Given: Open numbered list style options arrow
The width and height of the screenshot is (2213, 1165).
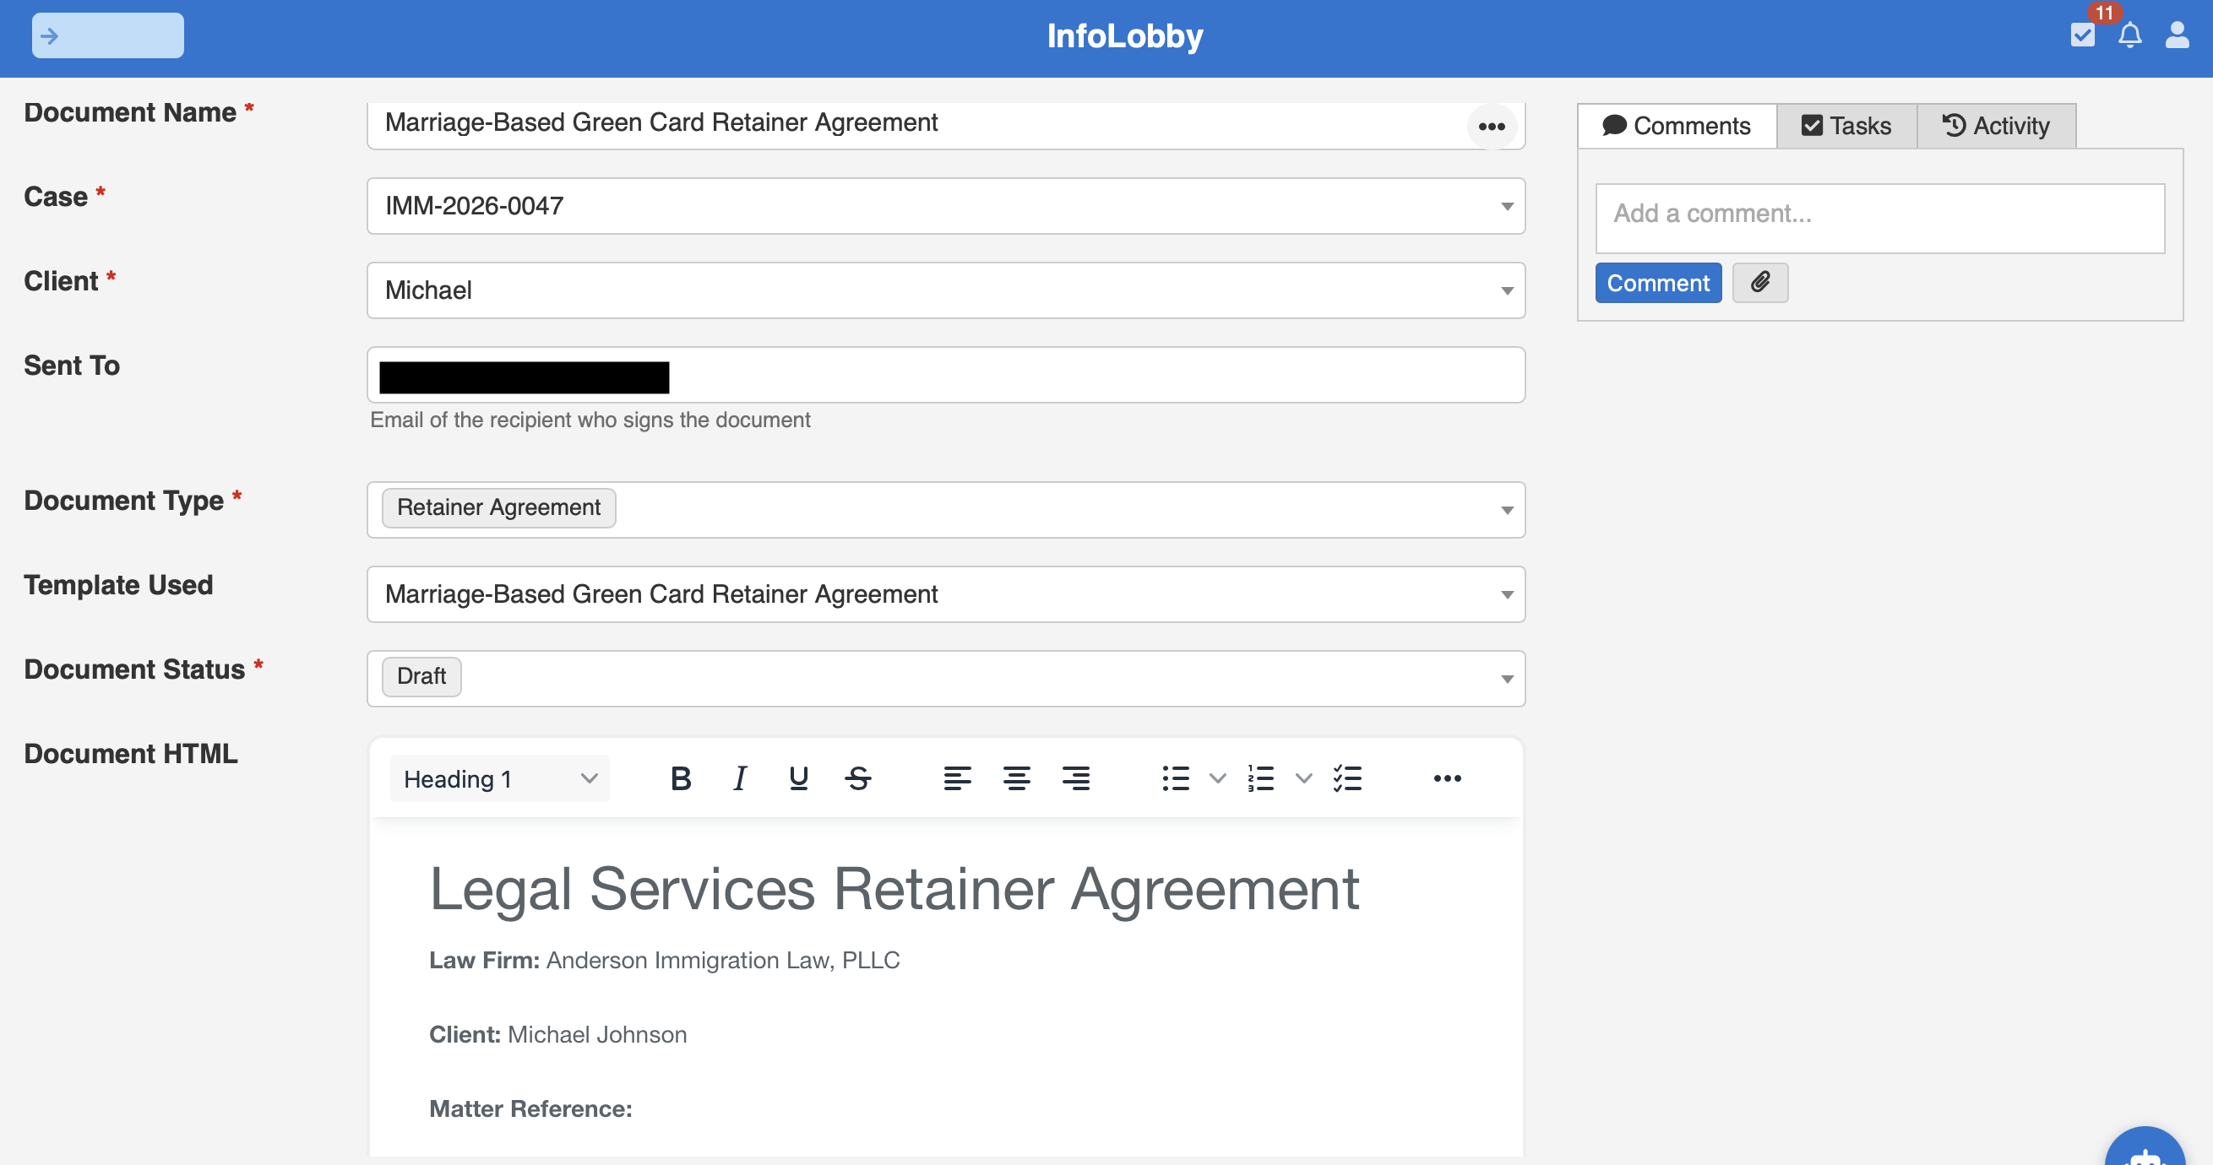Looking at the screenshot, I should click(x=1303, y=778).
